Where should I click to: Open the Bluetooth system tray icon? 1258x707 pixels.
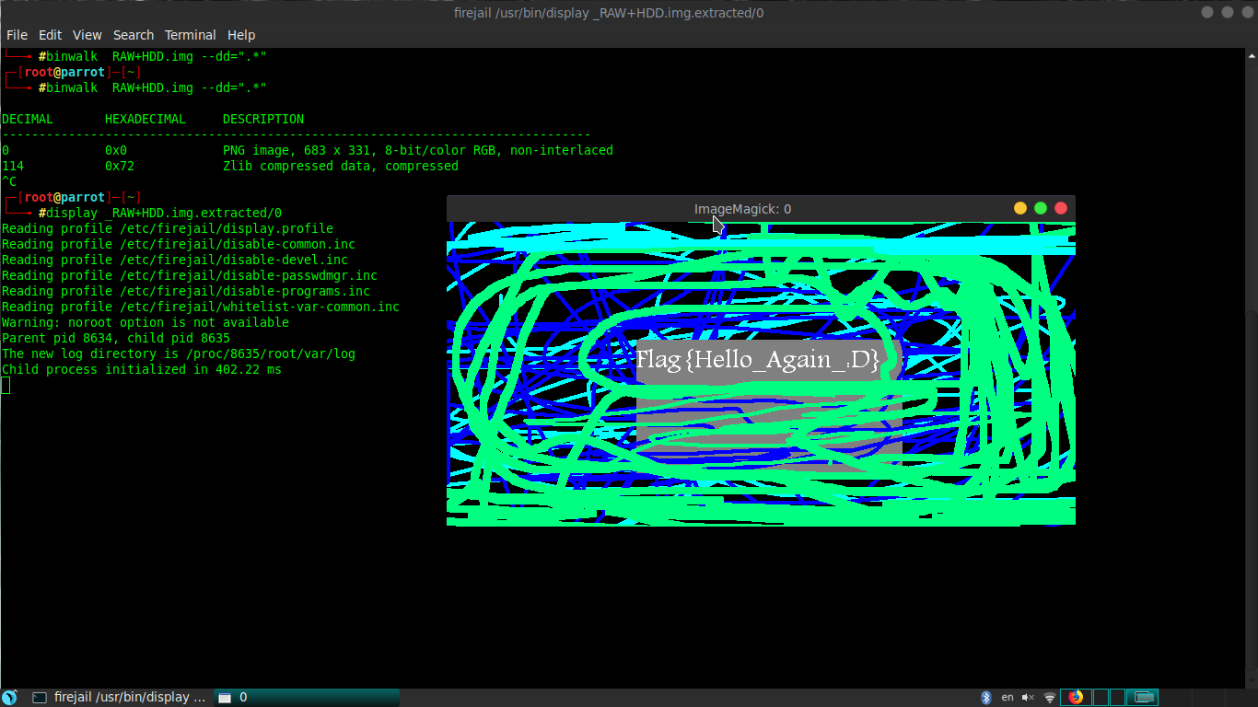pos(986,697)
